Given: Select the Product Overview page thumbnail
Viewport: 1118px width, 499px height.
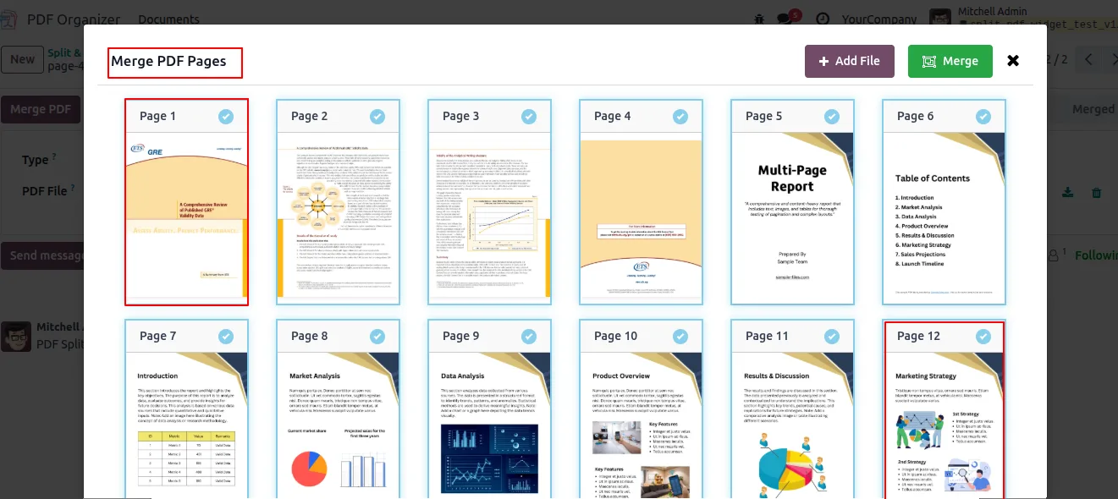Looking at the screenshot, I should point(642,425).
